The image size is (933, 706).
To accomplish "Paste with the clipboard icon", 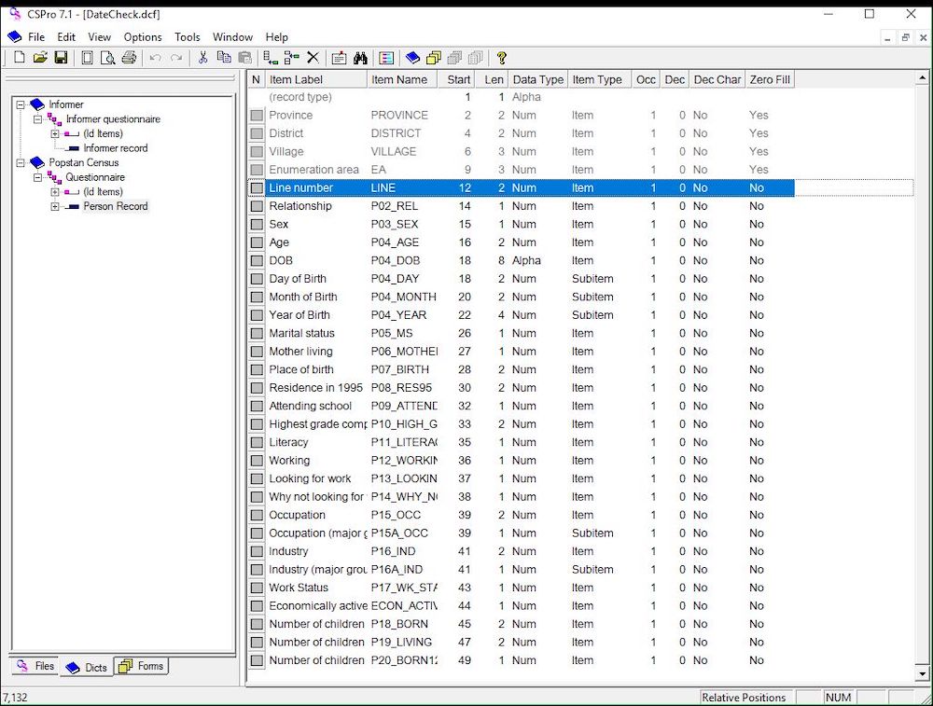I will click(244, 58).
